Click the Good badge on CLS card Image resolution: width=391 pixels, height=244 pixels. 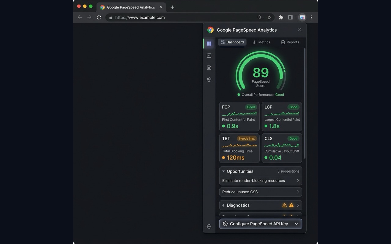(293, 138)
